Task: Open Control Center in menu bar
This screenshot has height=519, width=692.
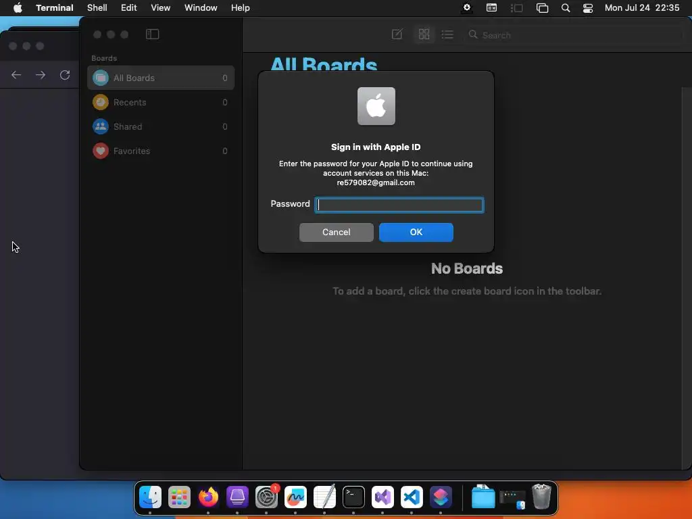Action: tap(588, 8)
